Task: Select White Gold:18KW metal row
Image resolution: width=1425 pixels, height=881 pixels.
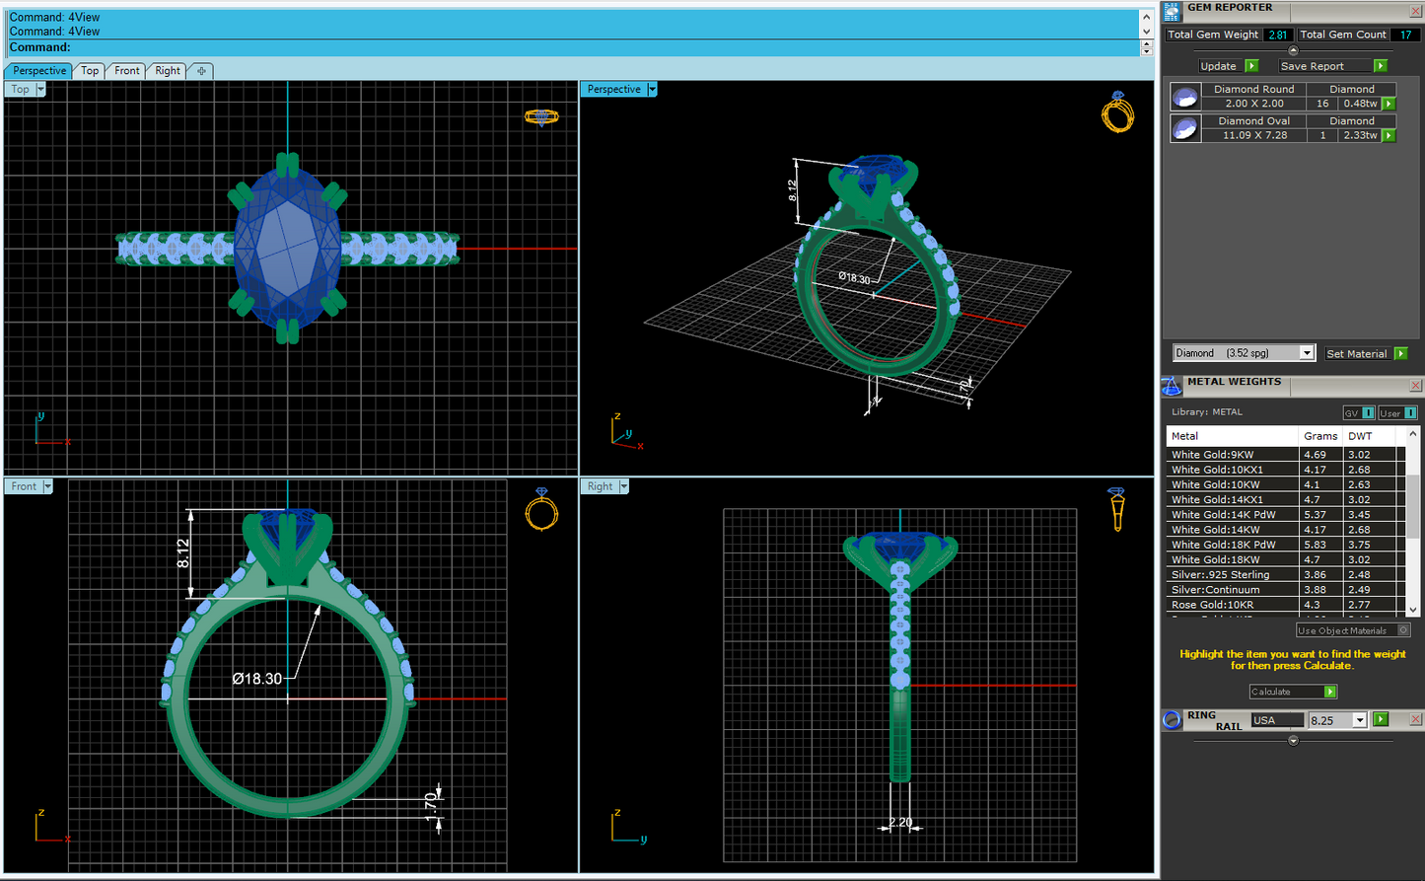Action: click(1285, 559)
